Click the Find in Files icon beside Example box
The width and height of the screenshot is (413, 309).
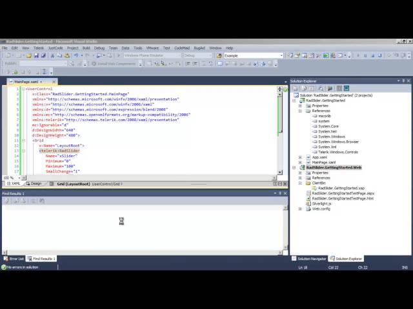(x=219, y=55)
